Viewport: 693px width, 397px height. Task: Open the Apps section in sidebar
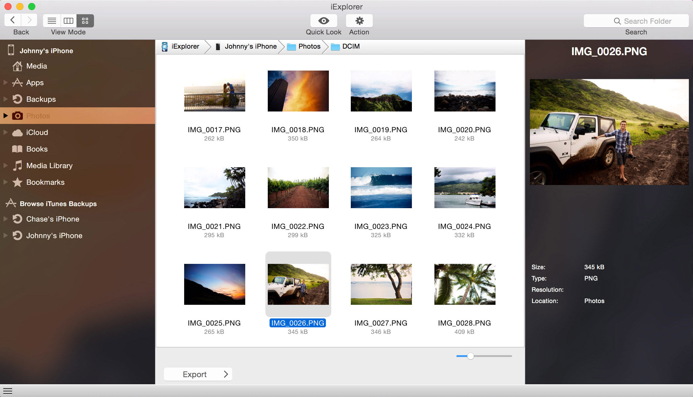click(x=35, y=82)
